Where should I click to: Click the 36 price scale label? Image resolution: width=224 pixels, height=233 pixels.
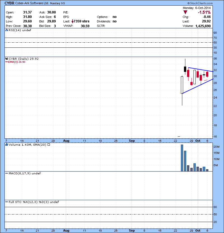[215, 59]
